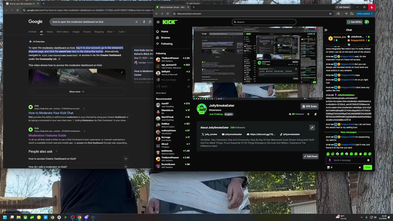The width and height of the screenshot is (393, 221).
Task: Open the Google 'More' search filter dropdown
Action: pos(111,32)
